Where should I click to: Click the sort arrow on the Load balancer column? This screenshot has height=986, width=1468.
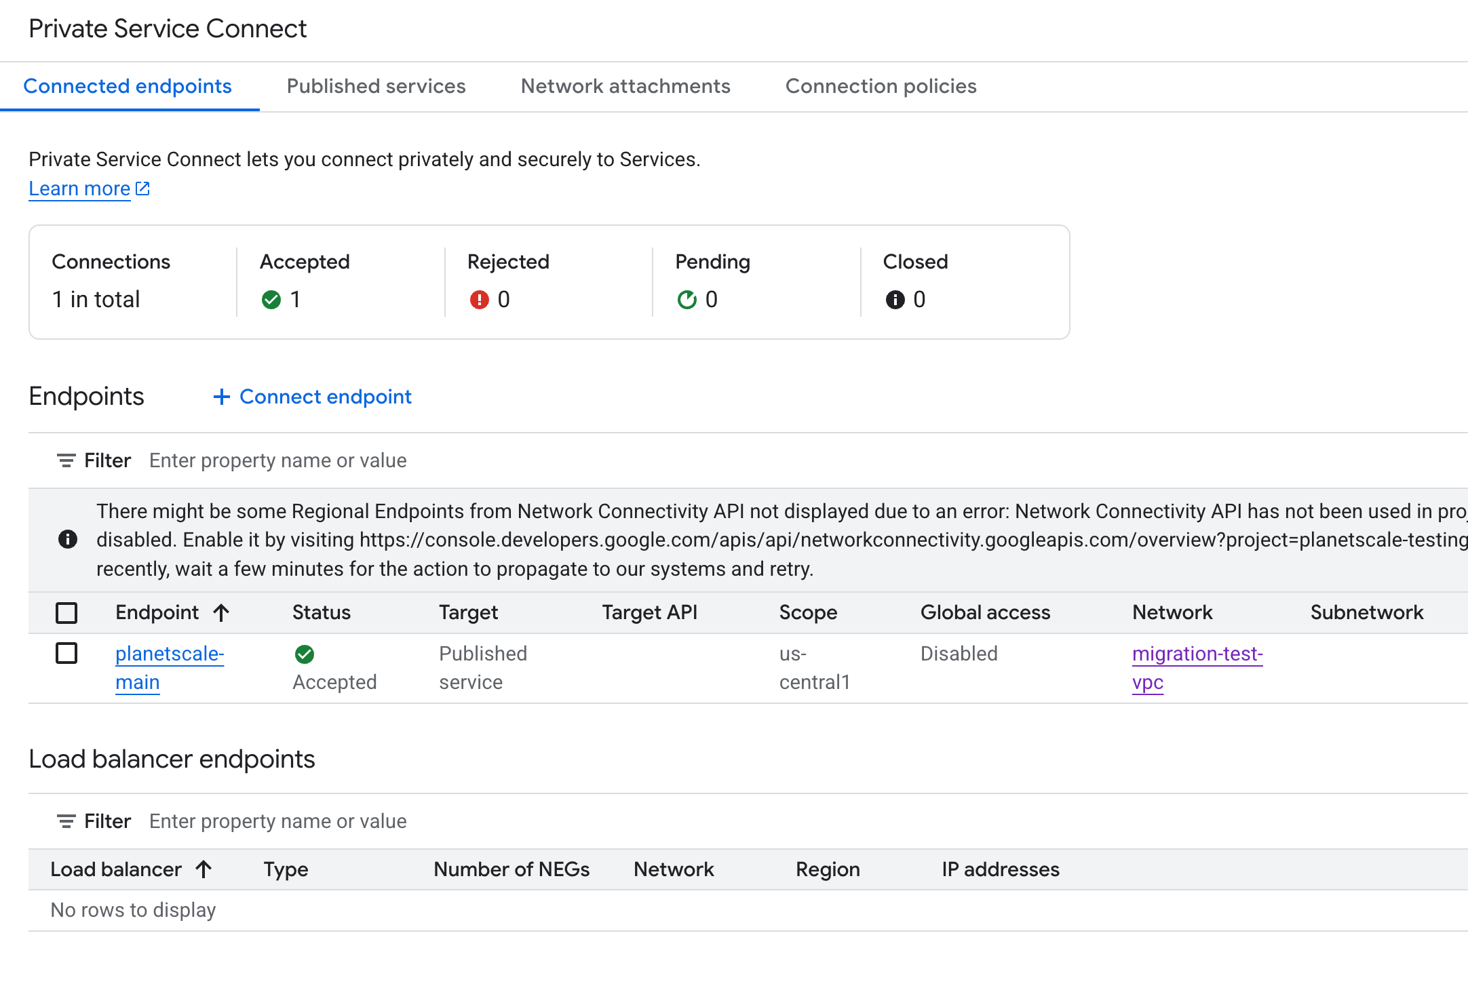click(x=203, y=869)
